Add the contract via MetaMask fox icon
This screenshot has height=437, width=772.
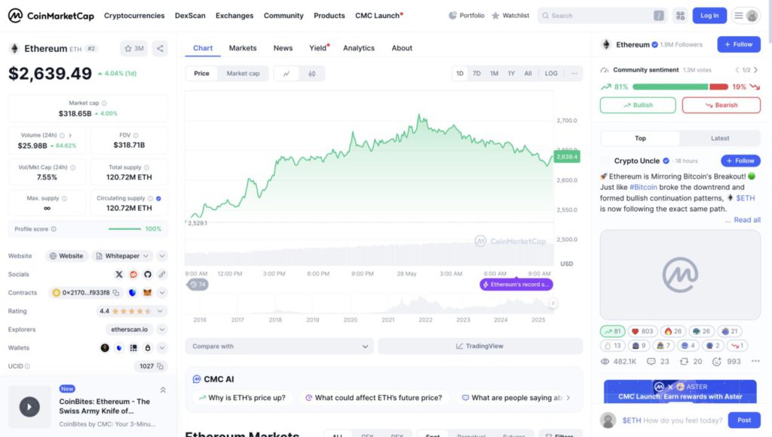[148, 292]
